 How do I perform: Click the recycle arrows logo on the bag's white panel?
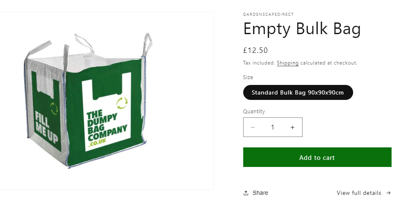tap(122, 102)
